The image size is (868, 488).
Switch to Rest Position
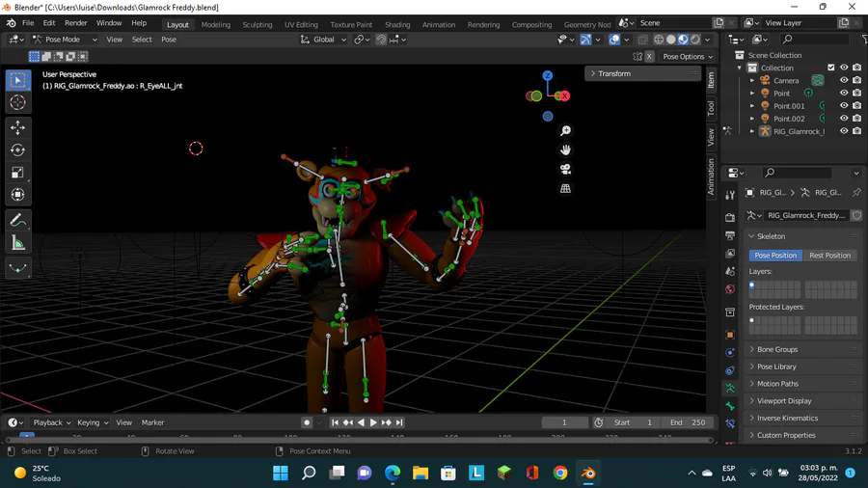point(829,256)
